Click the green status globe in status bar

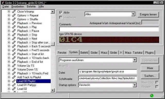click(x=152, y=95)
